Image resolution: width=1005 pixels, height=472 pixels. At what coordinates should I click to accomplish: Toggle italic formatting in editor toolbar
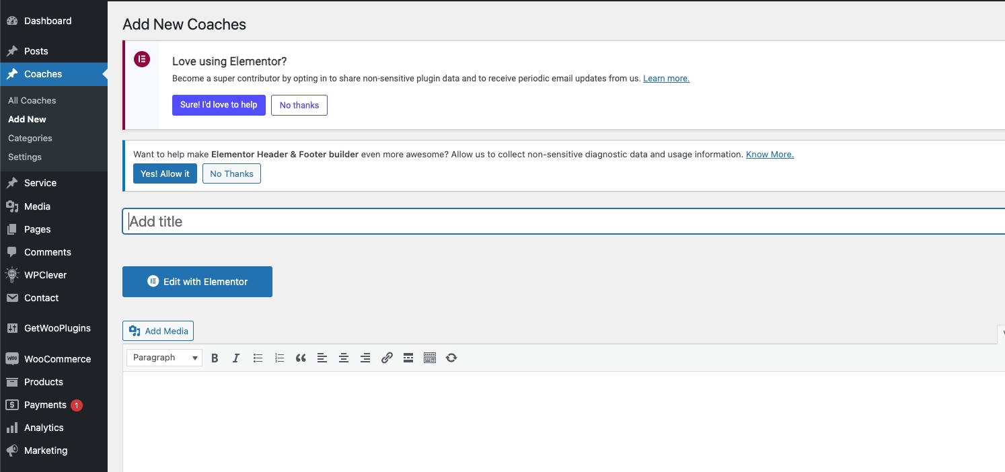[x=236, y=358]
